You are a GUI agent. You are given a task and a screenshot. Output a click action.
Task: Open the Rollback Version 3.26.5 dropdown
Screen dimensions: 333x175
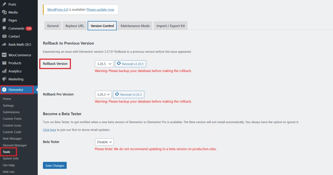(x=104, y=64)
